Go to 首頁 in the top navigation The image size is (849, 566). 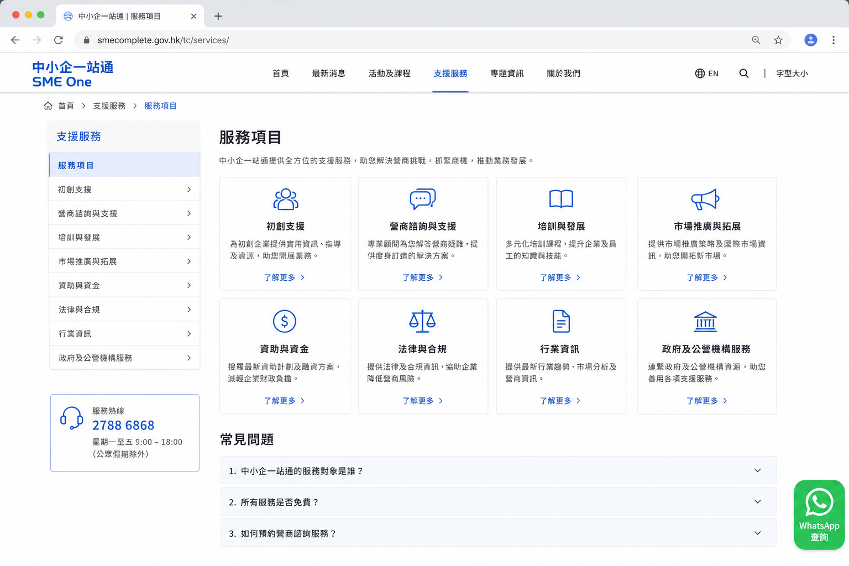click(x=281, y=73)
